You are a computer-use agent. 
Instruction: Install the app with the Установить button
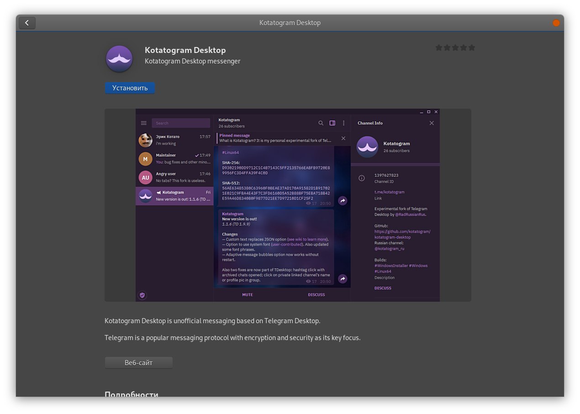[x=130, y=88]
